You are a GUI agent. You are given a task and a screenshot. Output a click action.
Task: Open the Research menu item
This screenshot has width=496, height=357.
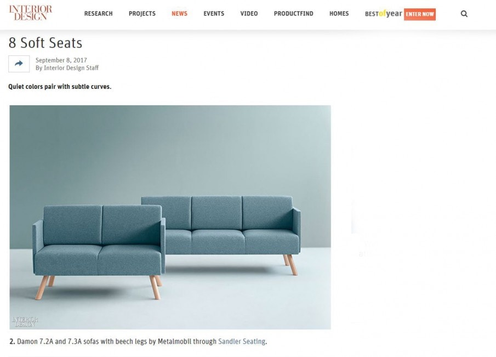98,14
